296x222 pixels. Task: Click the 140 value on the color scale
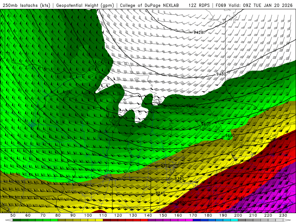tap(148, 215)
